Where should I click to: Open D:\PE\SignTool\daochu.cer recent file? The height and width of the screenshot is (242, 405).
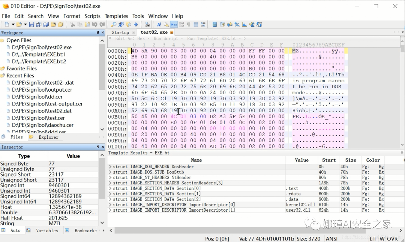pos(43,125)
